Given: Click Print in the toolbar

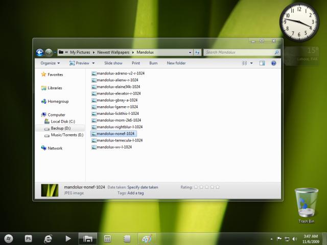Looking at the screenshot, I should [136, 63].
